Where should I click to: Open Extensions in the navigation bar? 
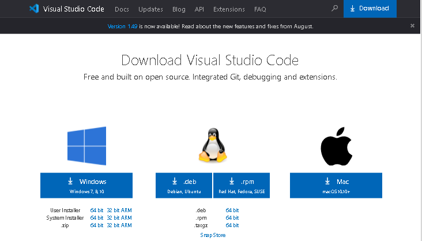(229, 9)
